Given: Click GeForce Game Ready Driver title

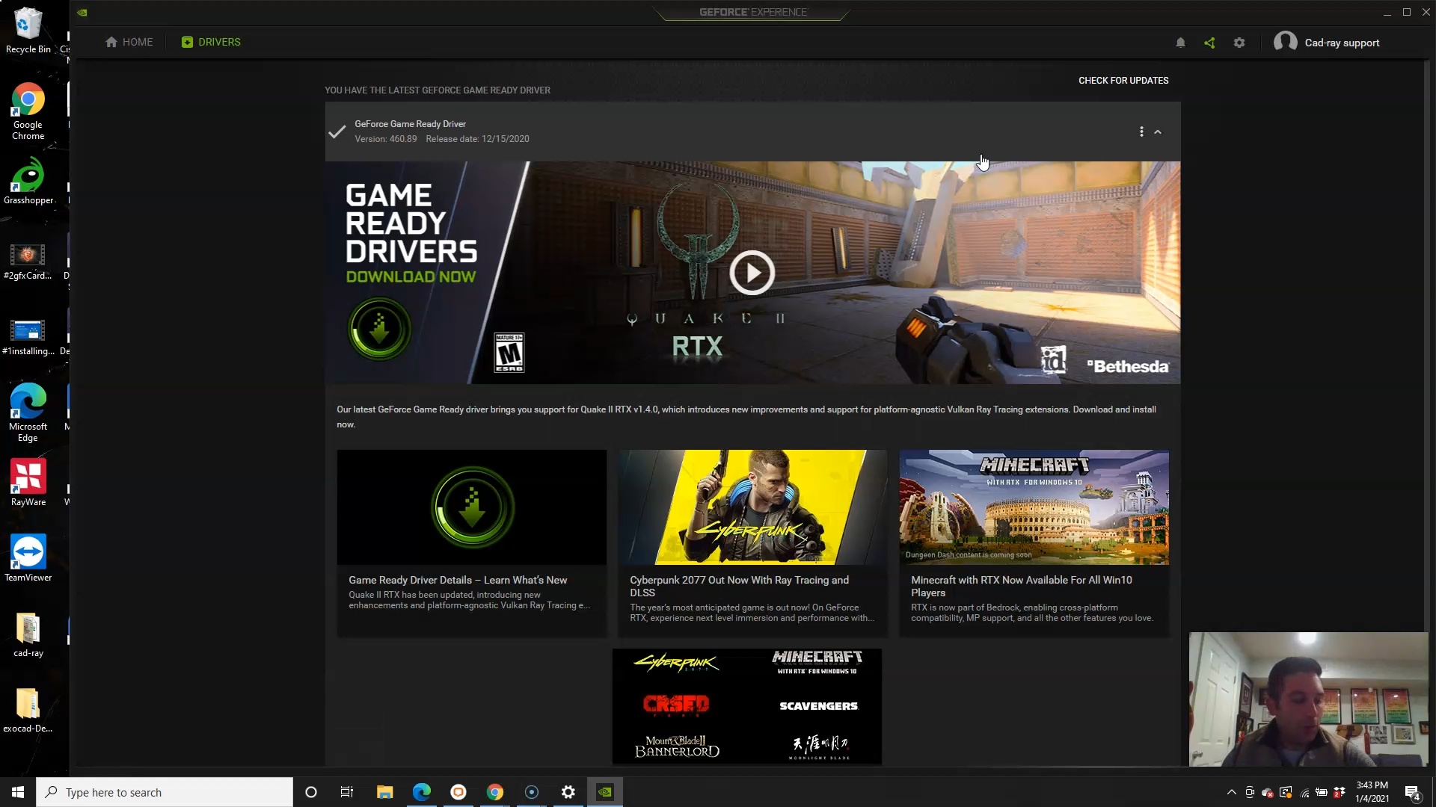Looking at the screenshot, I should point(410,124).
